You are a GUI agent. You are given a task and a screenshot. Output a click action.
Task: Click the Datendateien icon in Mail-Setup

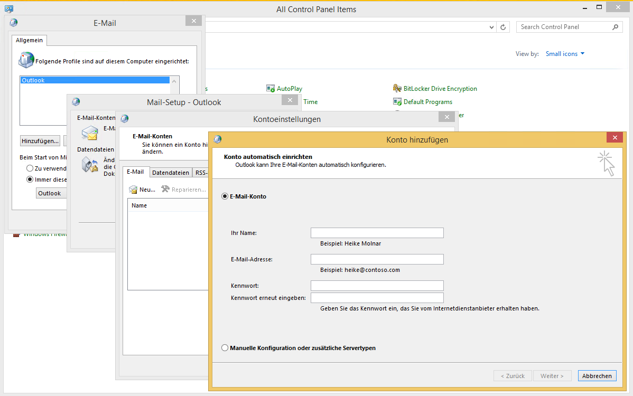tap(89, 165)
